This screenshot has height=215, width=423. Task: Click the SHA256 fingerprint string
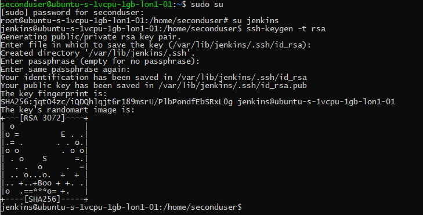(117, 101)
